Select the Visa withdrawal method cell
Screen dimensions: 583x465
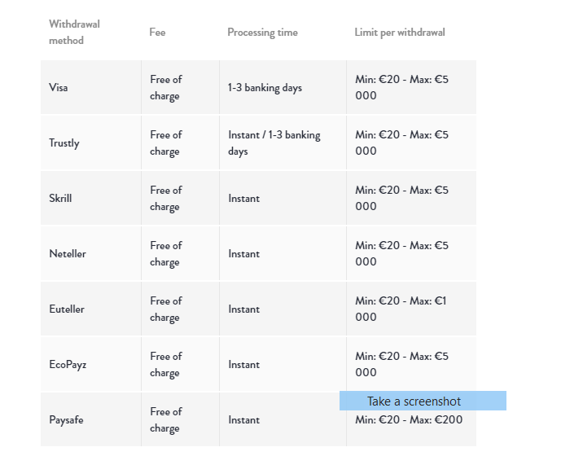click(91, 87)
